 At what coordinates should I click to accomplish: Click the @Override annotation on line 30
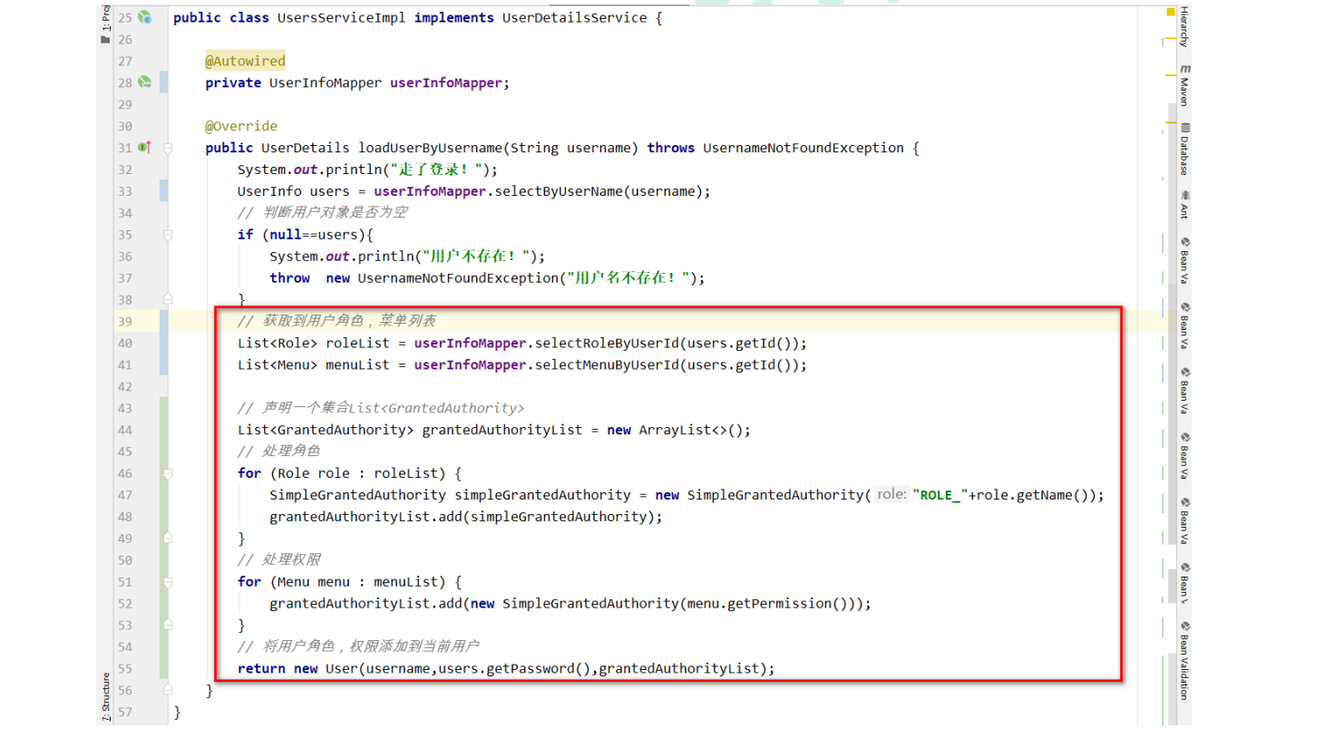click(x=241, y=126)
